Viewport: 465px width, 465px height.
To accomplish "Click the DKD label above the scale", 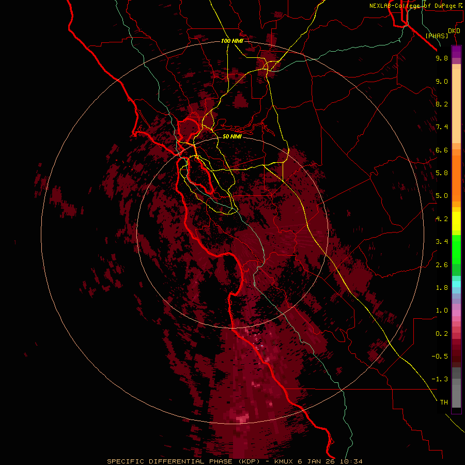I will tap(454, 31).
